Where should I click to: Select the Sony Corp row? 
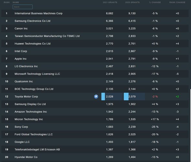[x=95, y=127]
